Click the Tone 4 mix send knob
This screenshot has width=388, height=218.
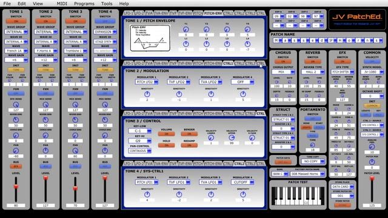105,105
